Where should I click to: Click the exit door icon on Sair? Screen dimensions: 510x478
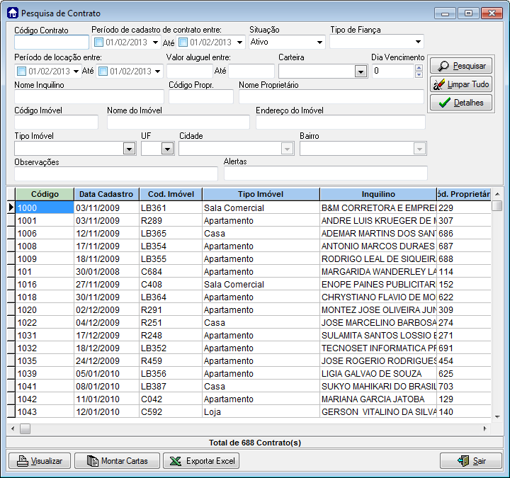(463, 461)
